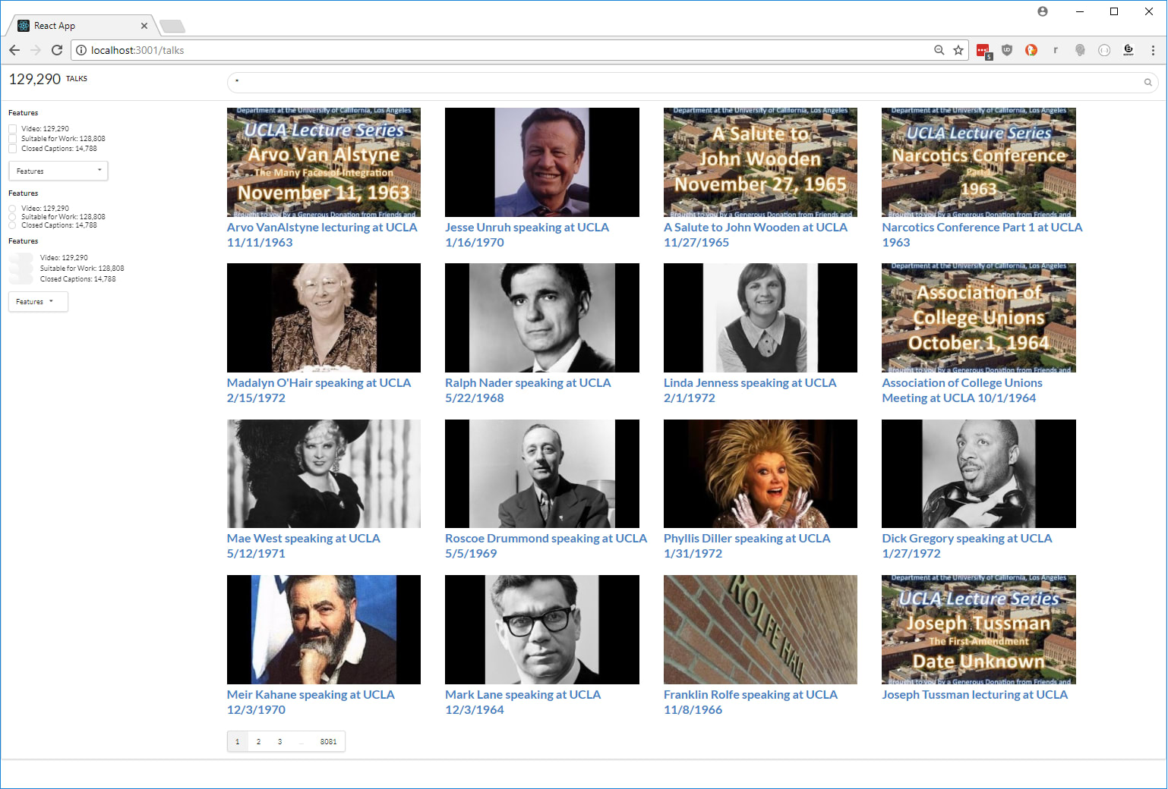Viewport: 1168px width, 789px height.
Task: Click the browser profile avatar icon
Action: 1042,11
